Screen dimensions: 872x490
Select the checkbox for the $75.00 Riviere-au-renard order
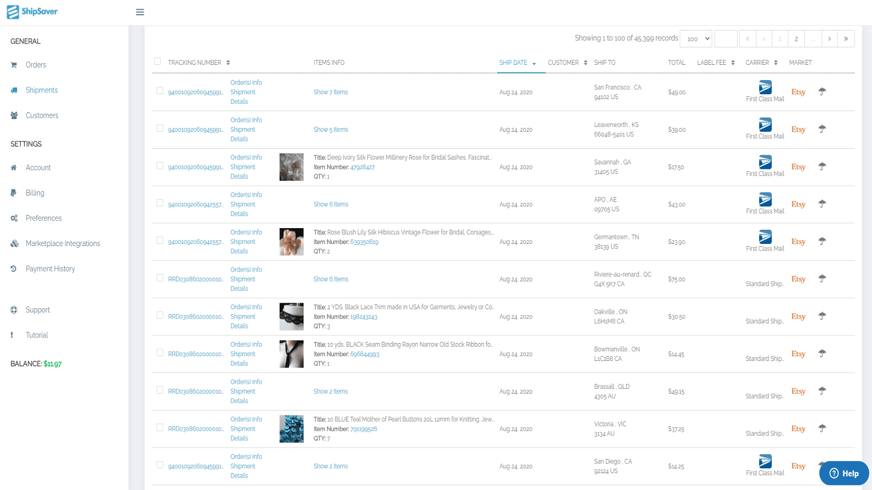pyautogui.click(x=160, y=277)
